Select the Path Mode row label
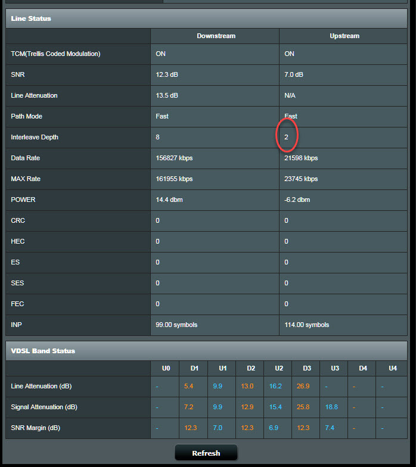Image resolution: width=416 pixels, height=467 pixels. 26,117
